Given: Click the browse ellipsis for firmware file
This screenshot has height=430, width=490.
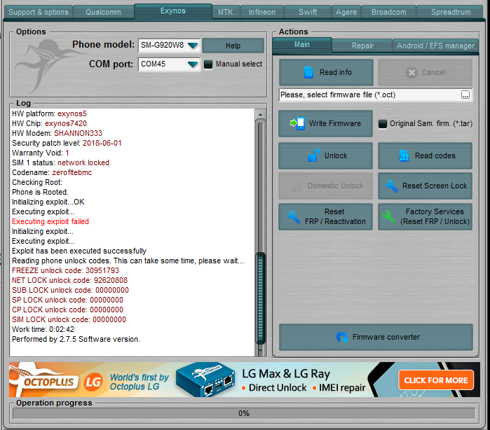Looking at the screenshot, I should pos(465,95).
